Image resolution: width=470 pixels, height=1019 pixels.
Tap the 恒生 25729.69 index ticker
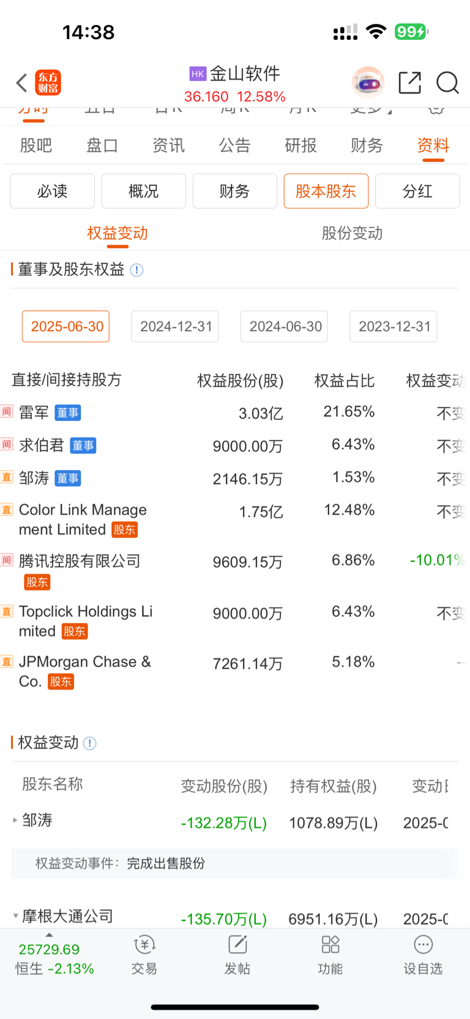54,959
